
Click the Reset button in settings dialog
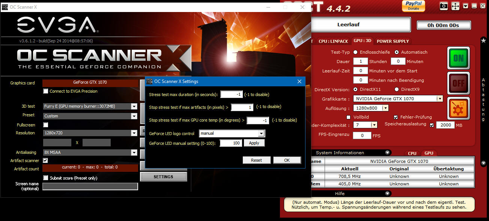[x=257, y=160]
